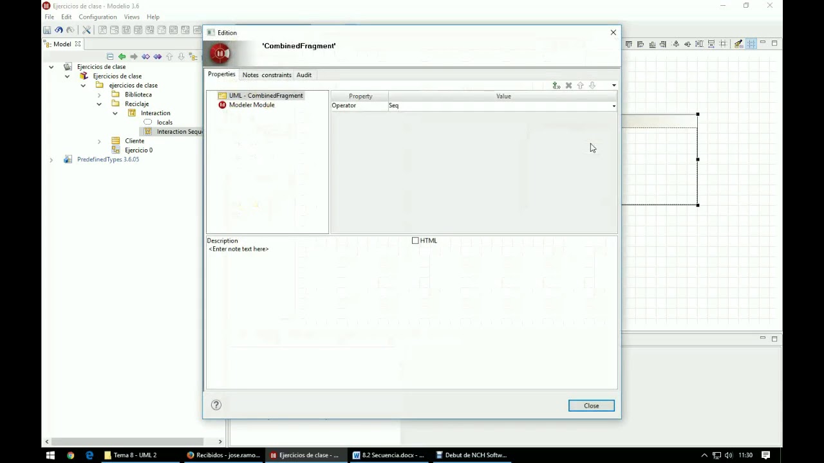Open the Edit menu
The width and height of the screenshot is (824, 463).
[66, 17]
